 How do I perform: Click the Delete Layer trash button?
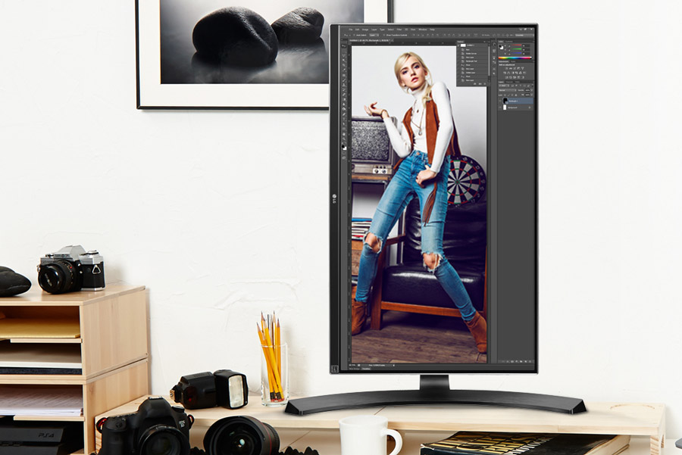530,361
